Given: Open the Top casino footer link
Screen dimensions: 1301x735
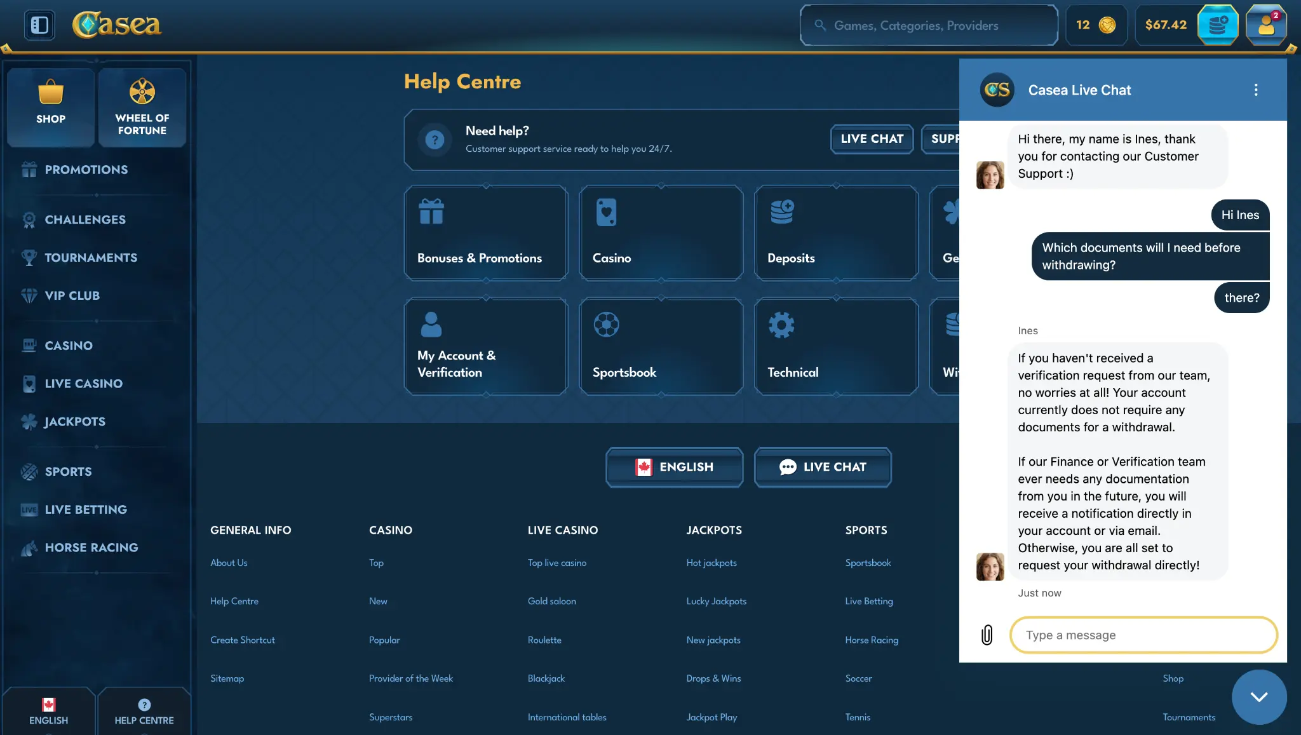Looking at the screenshot, I should pos(376,563).
